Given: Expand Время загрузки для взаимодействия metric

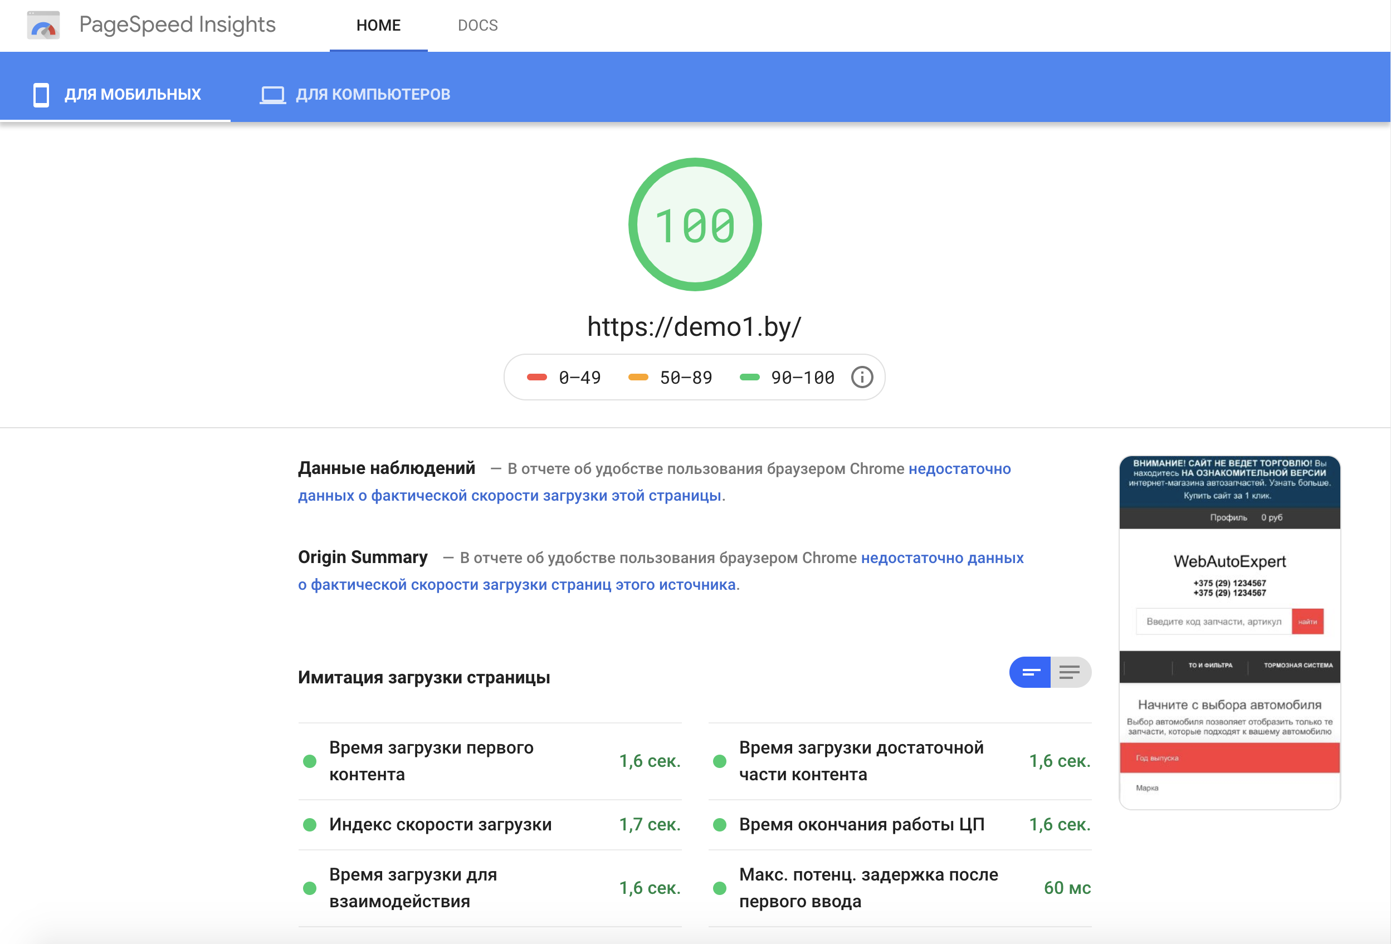Looking at the screenshot, I should [412, 888].
